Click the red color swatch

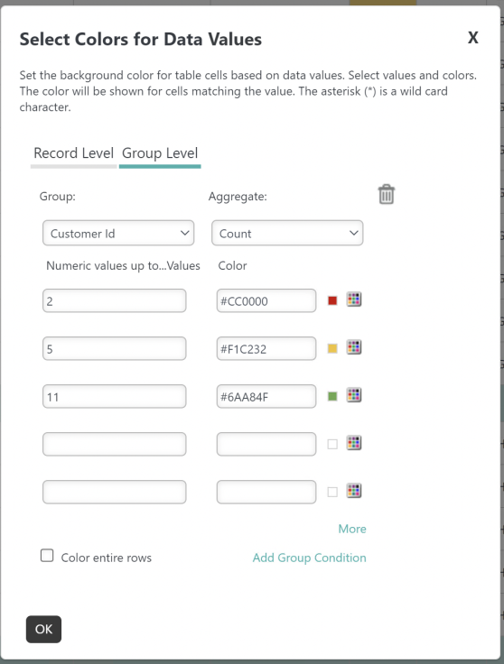point(332,300)
